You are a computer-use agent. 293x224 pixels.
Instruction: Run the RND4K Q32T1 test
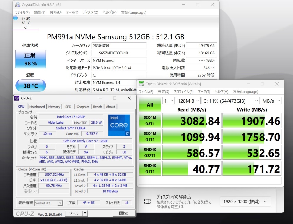[150, 152]
